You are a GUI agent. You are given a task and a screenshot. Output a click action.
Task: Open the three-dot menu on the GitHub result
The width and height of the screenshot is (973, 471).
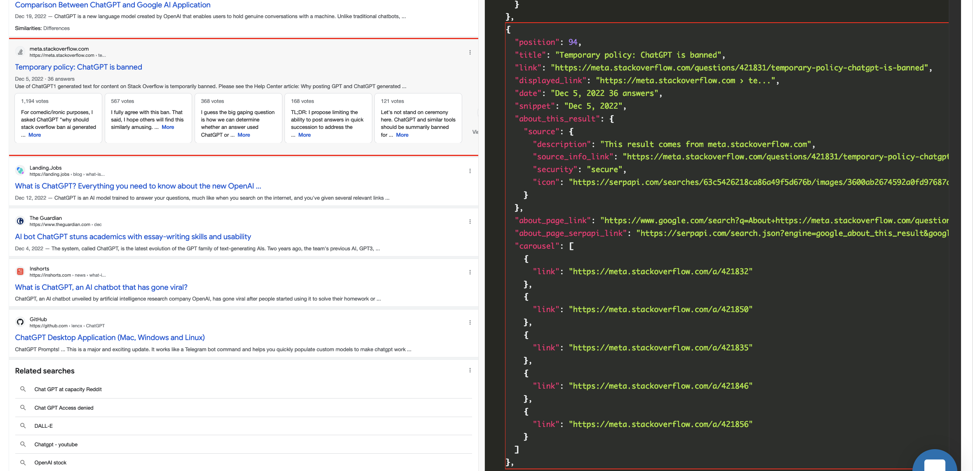pos(470,322)
